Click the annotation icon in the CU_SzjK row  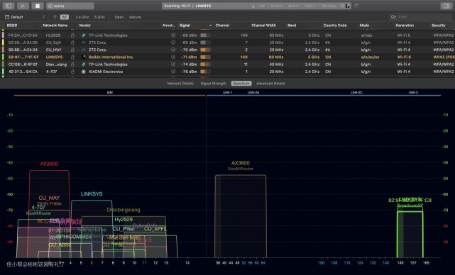pos(173,43)
